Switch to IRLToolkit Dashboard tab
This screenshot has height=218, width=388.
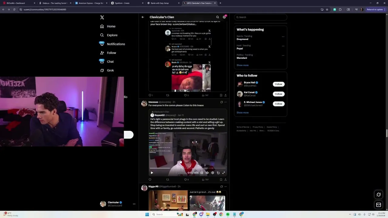coord(19,3)
